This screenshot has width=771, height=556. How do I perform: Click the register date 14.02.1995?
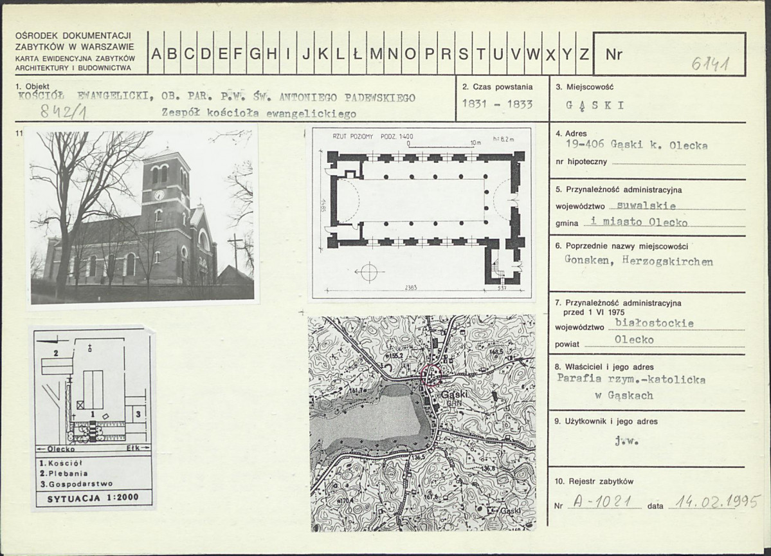pyautogui.click(x=714, y=502)
